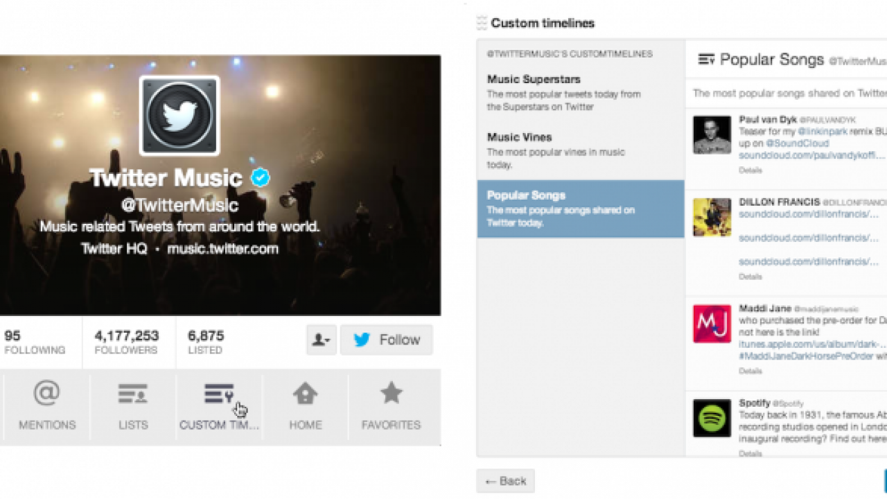Switch to the Music Vines timeline
This screenshot has width=887, height=499.
(519, 137)
